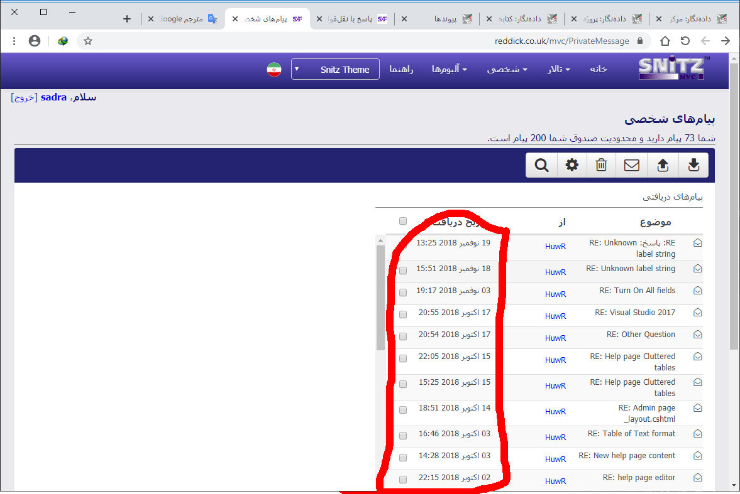This screenshot has width=740, height=494.
Task: Open private message settings gear icon
Action: coord(572,165)
